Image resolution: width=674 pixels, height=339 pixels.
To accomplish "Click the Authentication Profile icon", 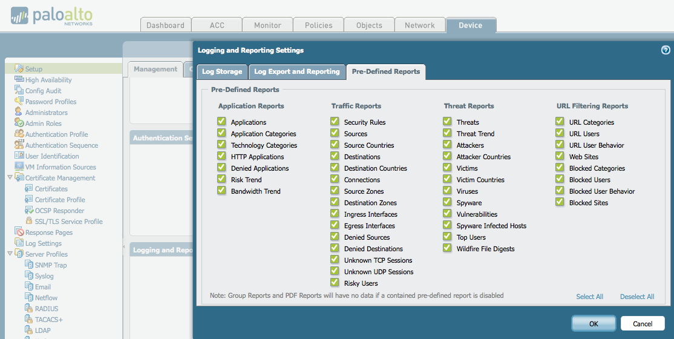I will click(19, 134).
